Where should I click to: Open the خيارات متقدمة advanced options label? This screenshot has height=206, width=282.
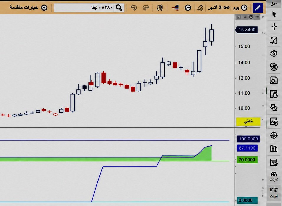24,7
